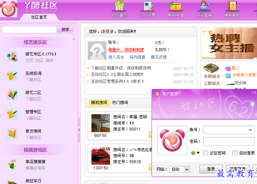Collapse the left sidebar with the splitter arrow
257x184 pixels.
79,130
